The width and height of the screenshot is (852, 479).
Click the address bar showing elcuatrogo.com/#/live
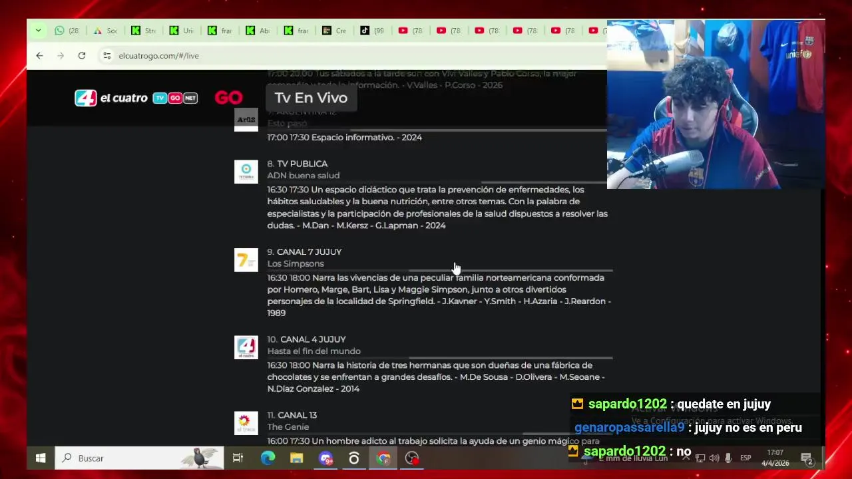pos(353,56)
